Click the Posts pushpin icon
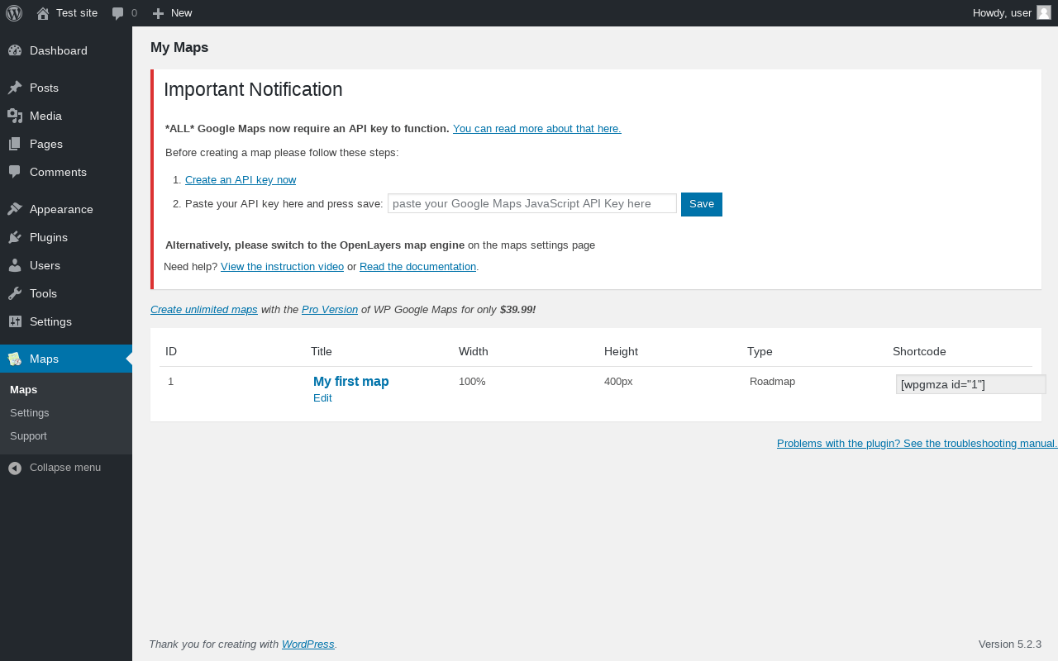Image resolution: width=1058 pixels, height=661 pixels. click(x=15, y=88)
